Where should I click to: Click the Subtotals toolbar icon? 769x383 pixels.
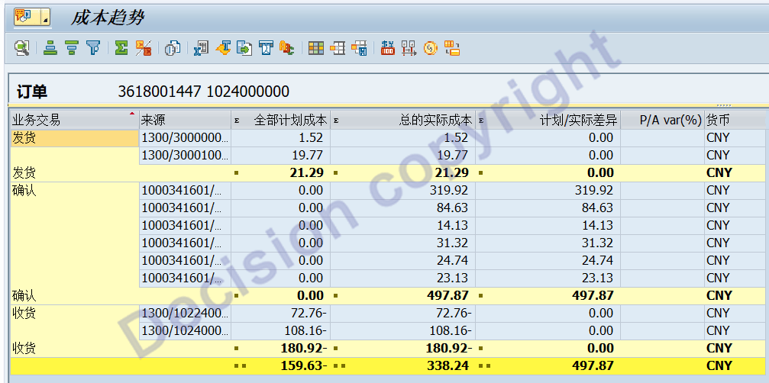point(143,48)
